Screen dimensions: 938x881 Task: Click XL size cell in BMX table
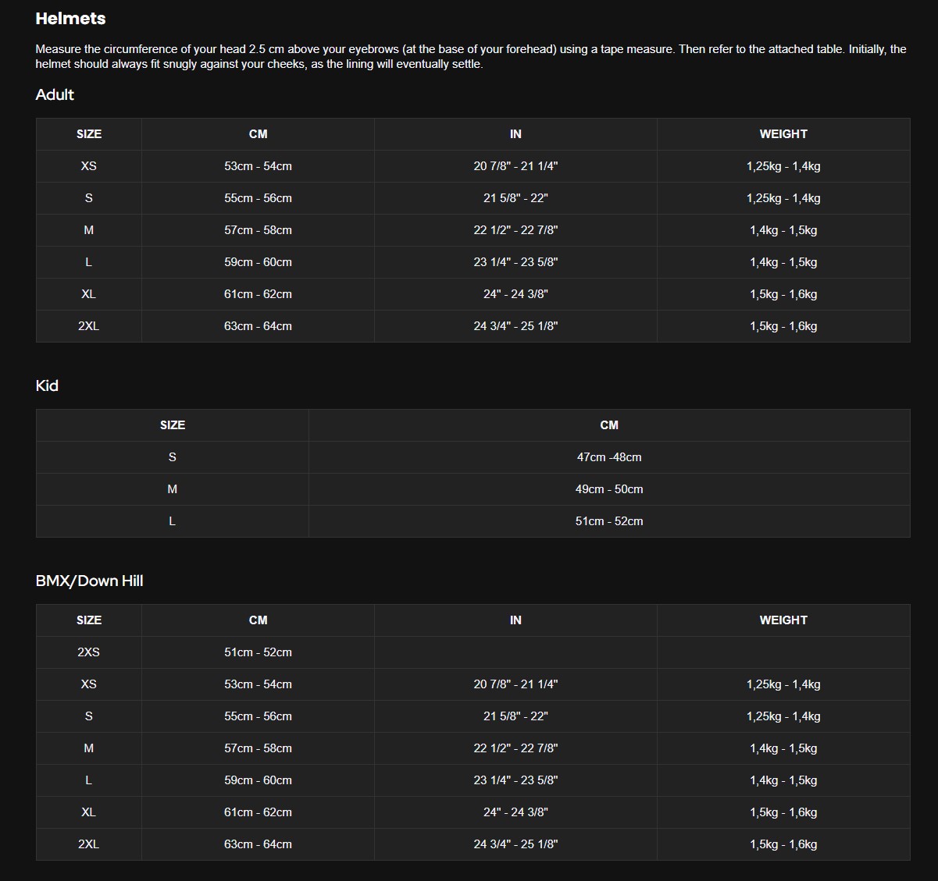89,812
